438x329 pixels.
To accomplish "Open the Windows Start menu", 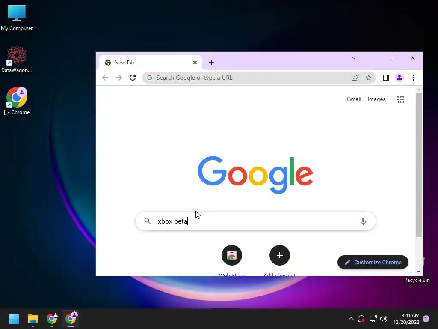I will tap(14, 319).
